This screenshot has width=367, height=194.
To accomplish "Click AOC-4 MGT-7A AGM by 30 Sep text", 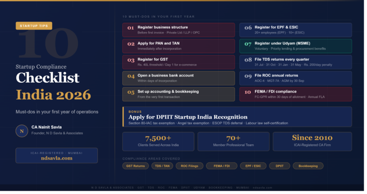I will click(280, 81).
